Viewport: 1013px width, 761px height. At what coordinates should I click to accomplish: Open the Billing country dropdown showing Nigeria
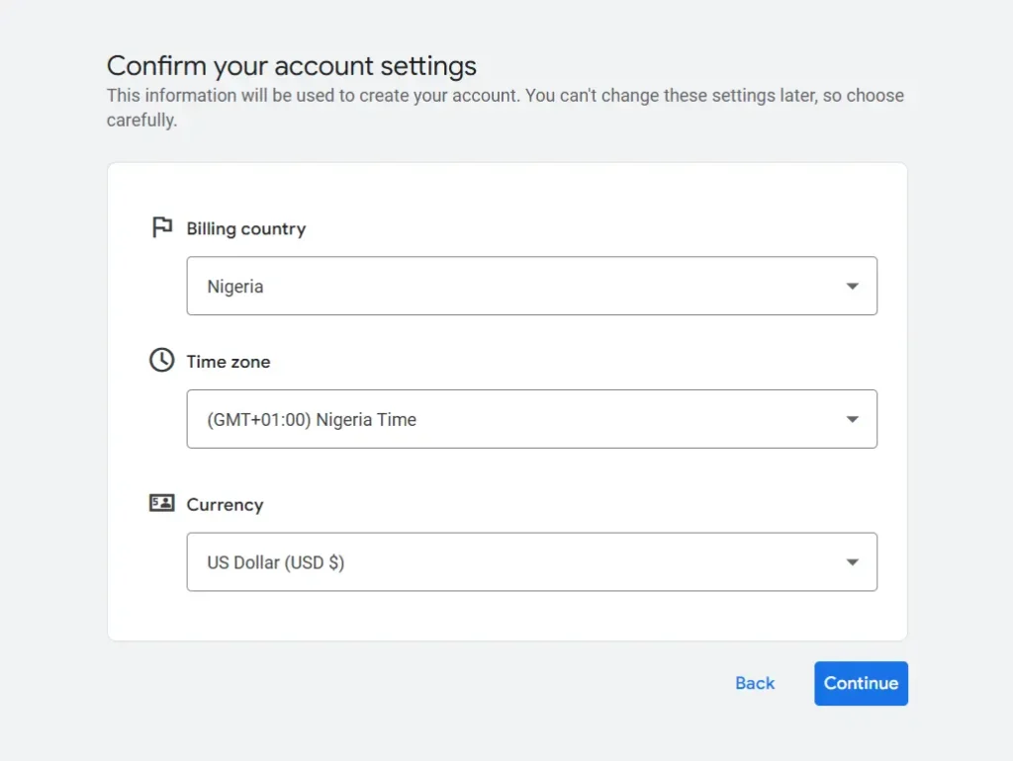[x=531, y=286]
